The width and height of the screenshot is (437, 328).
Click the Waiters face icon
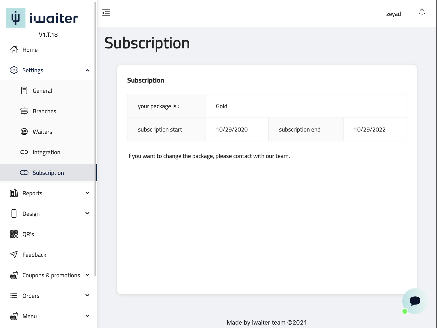point(24,132)
